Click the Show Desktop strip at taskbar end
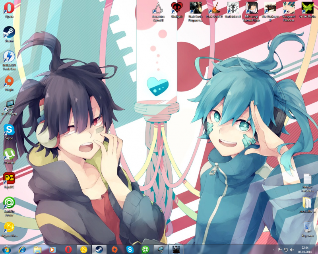Viewport: 318px width, 254px height. (x=316, y=249)
